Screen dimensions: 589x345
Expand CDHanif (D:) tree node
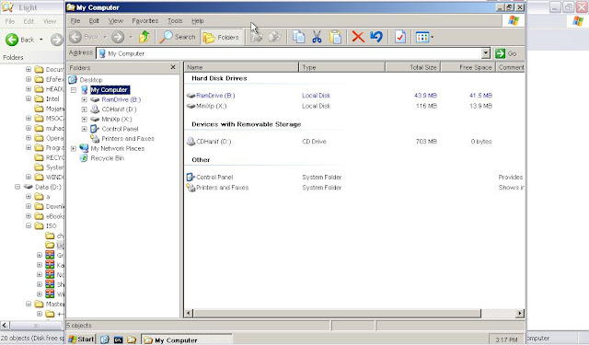tap(84, 109)
